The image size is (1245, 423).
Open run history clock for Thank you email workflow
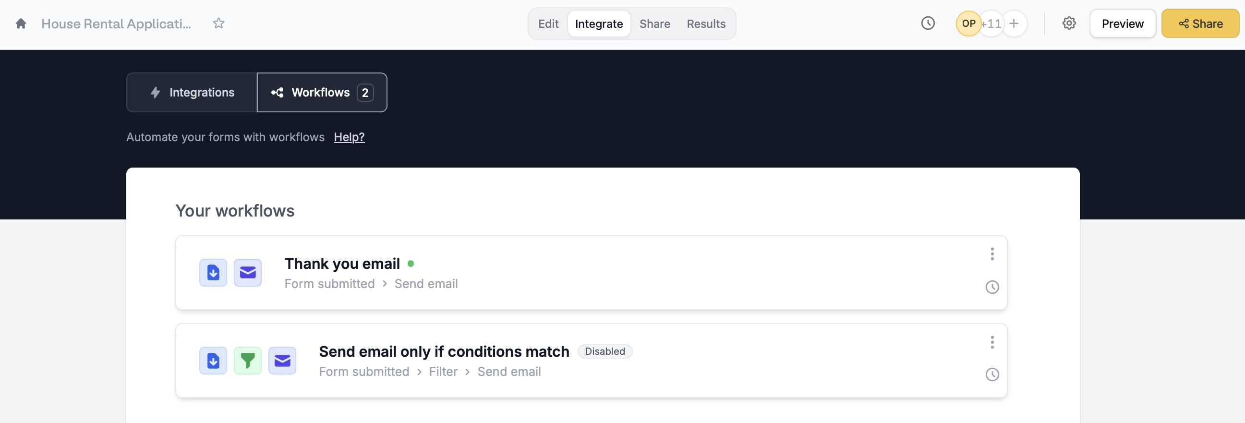point(993,287)
